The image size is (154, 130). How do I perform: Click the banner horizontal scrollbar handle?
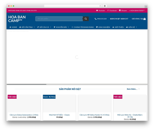(26, 84)
